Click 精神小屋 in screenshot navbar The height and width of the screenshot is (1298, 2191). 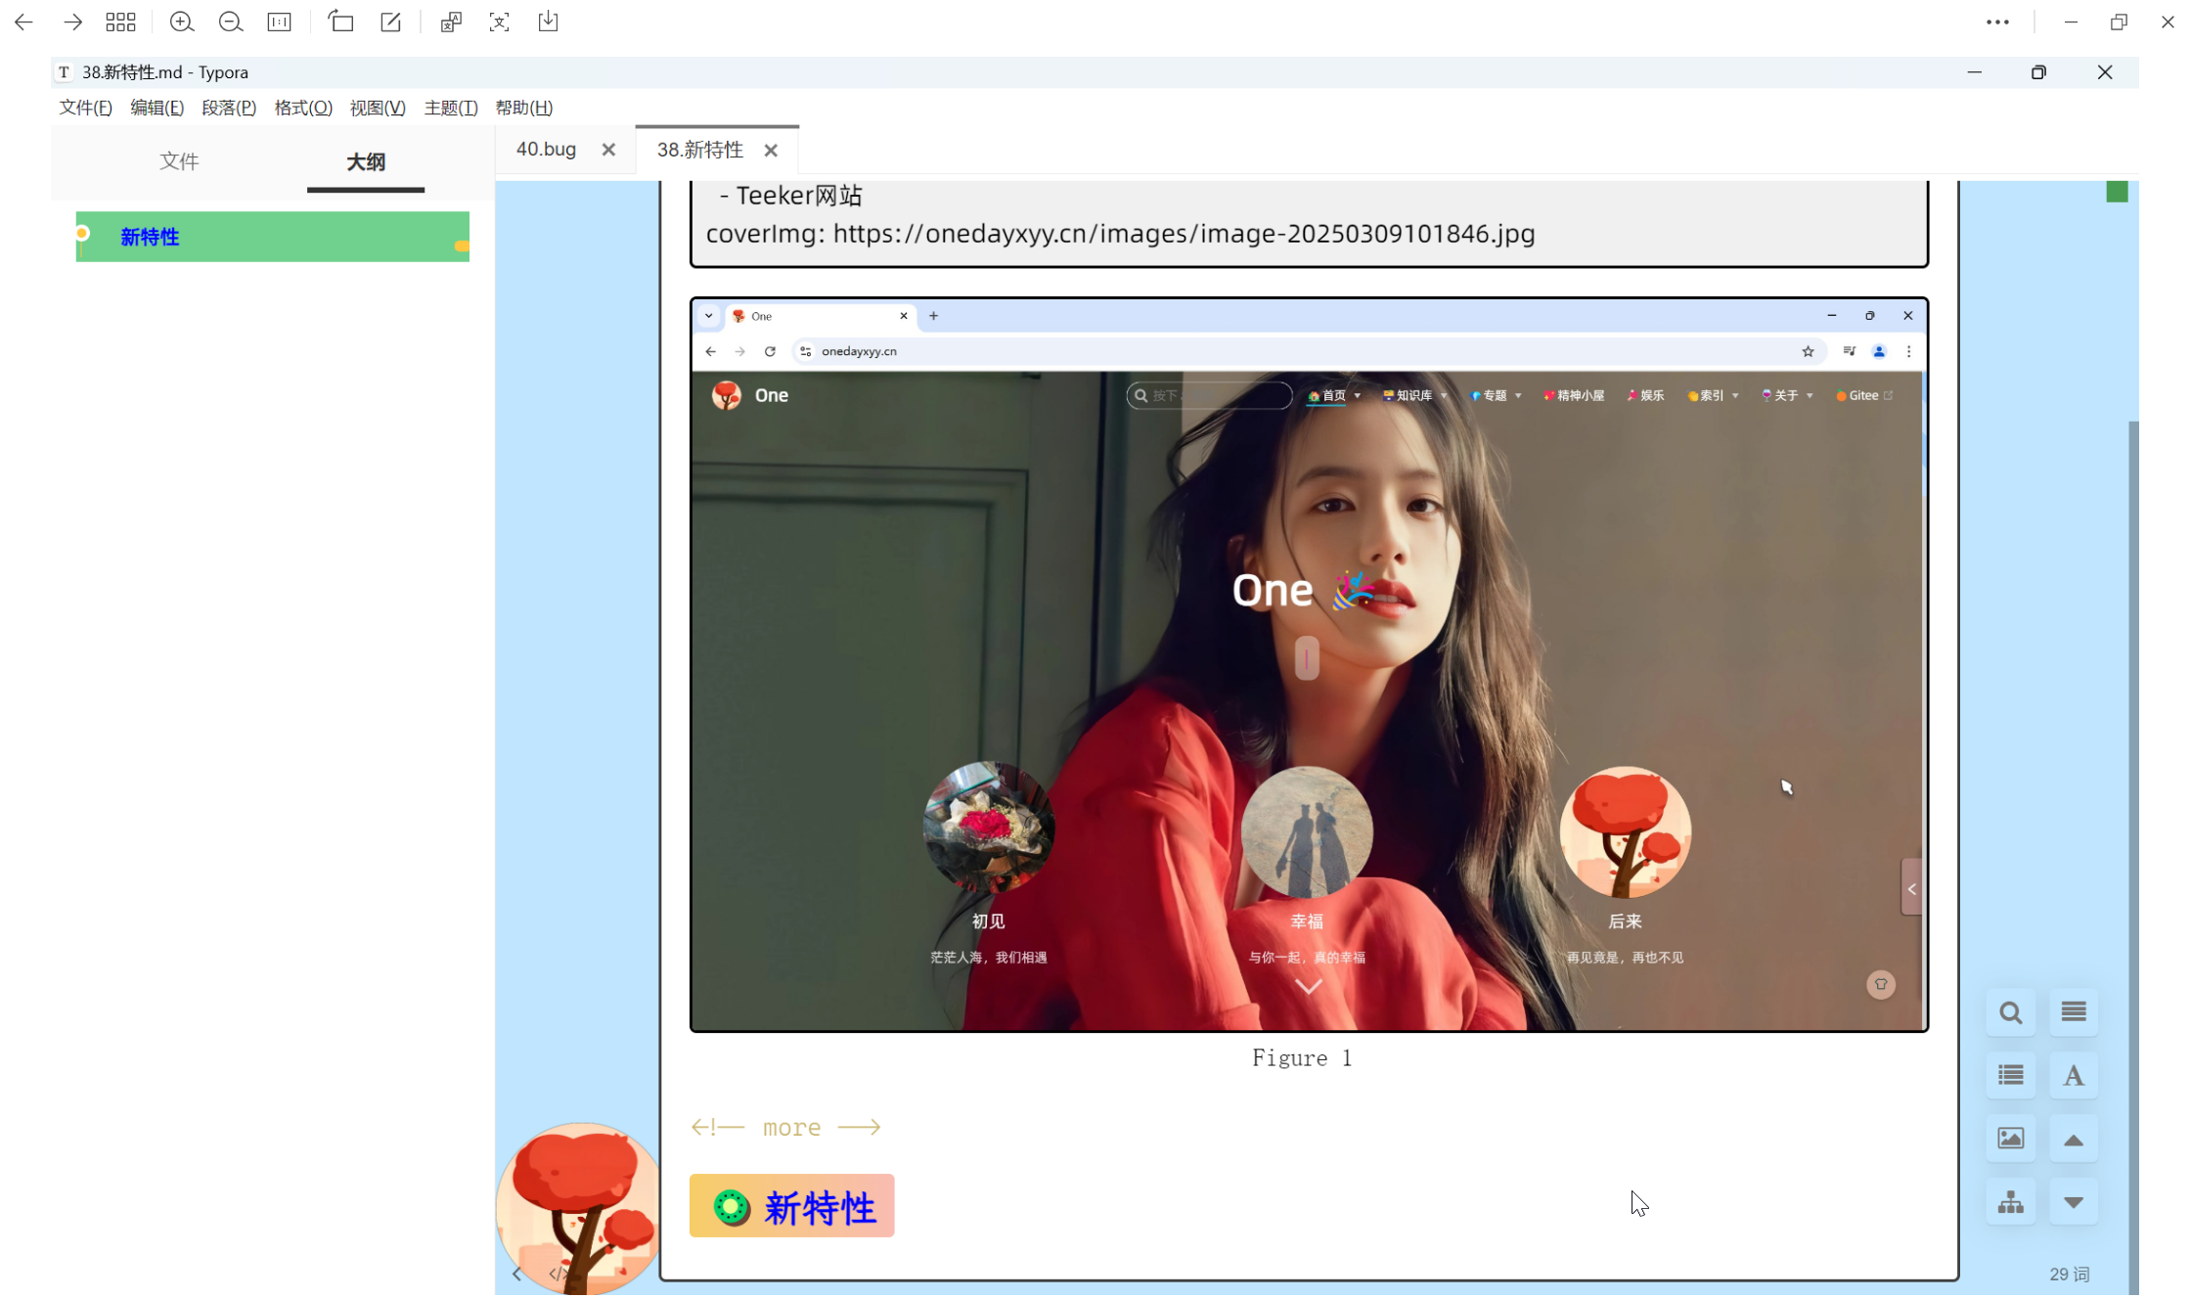coord(1574,396)
